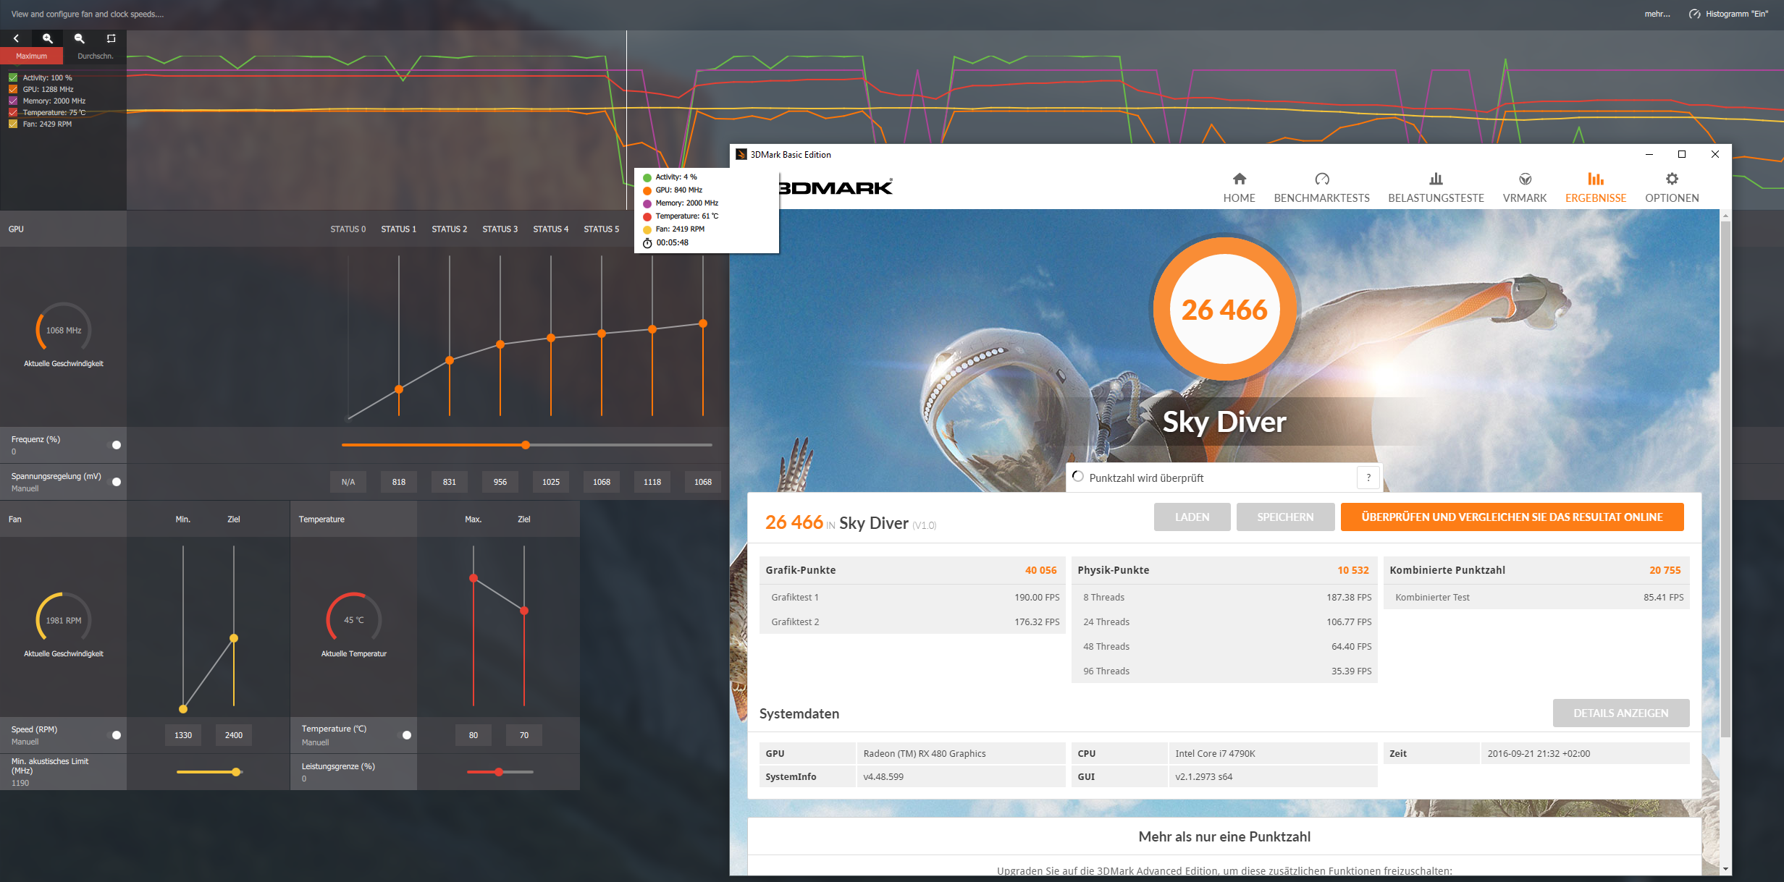Click the question mark help button
Image resolution: width=1784 pixels, height=882 pixels.
pyautogui.click(x=1368, y=478)
